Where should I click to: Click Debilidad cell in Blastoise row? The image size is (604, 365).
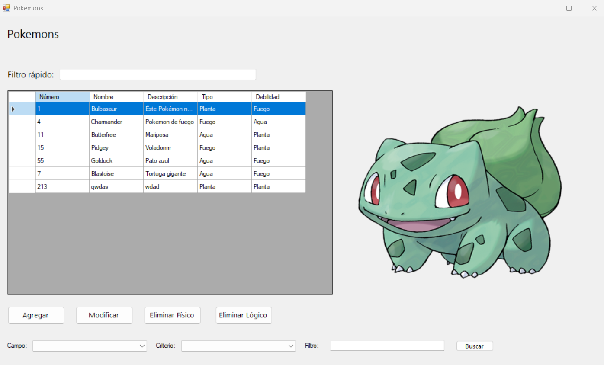click(x=279, y=174)
